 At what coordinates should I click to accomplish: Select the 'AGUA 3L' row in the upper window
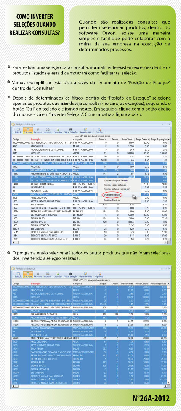(90, 166)
